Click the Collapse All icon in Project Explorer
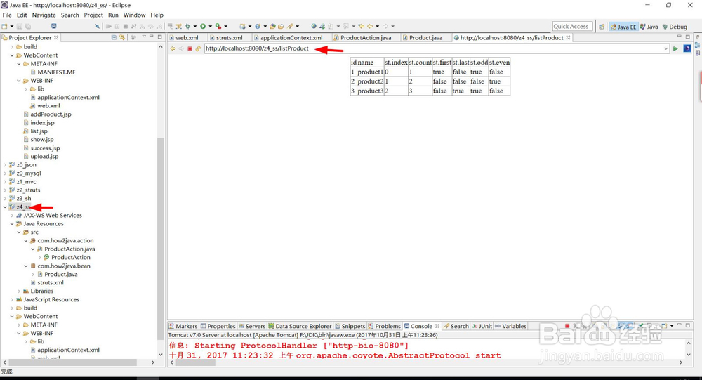 pos(114,38)
